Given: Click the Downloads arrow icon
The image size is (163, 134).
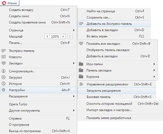Looking at the screenshot, I should 4,77.
